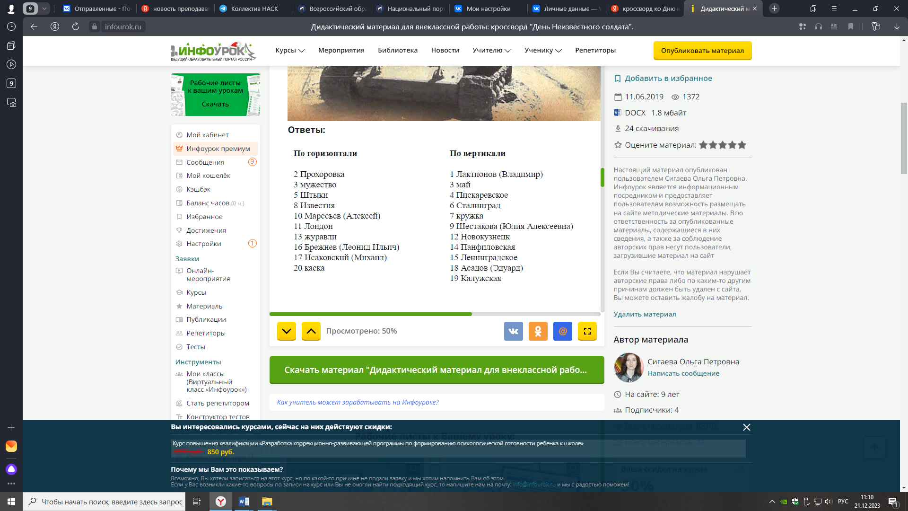Open Word from Windows taskbar
Image resolution: width=908 pixels, height=511 pixels.
(244, 502)
